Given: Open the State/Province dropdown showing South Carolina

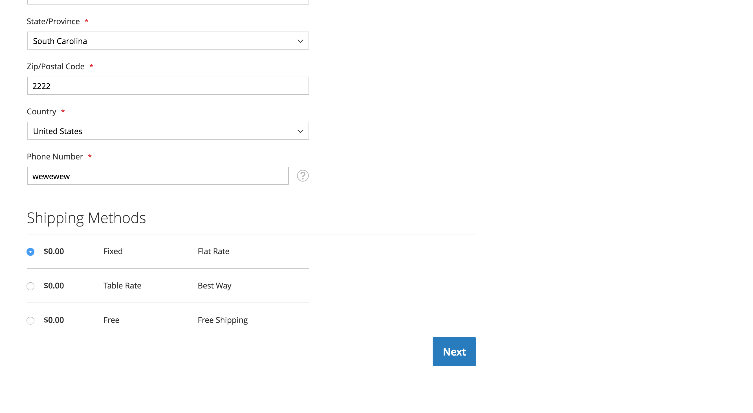Looking at the screenshot, I should tap(168, 41).
